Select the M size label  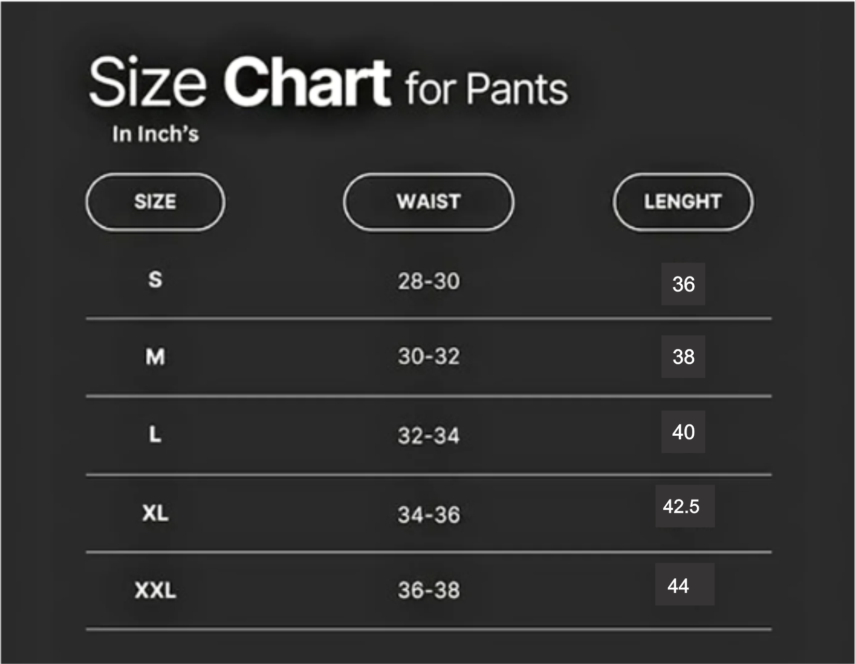click(x=155, y=357)
